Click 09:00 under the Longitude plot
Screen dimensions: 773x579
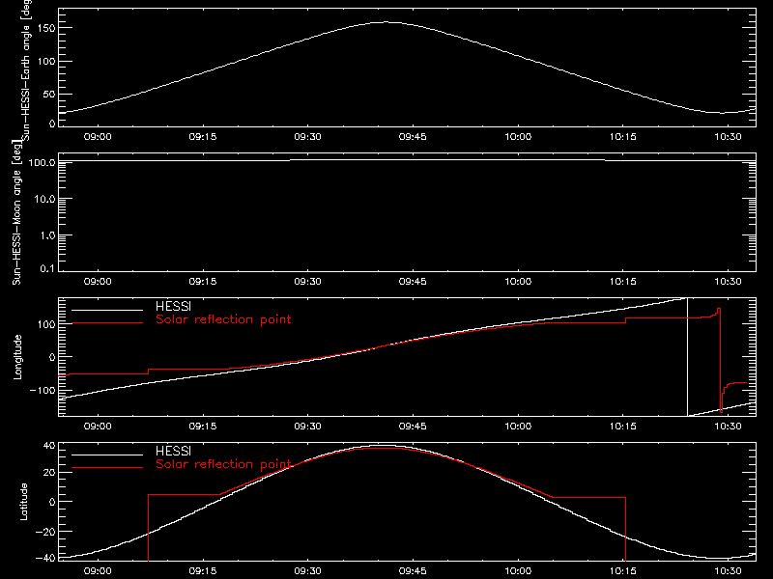point(98,427)
